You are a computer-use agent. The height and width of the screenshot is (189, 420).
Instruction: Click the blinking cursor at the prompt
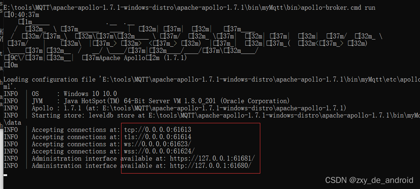click(x=5, y=175)
